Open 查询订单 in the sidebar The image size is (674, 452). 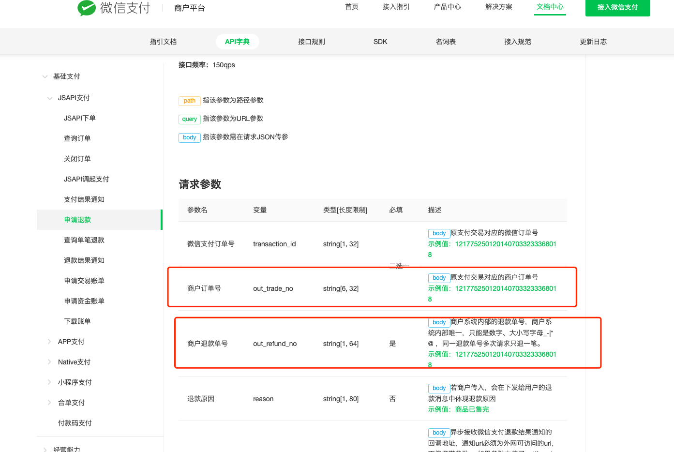point(77,138)
